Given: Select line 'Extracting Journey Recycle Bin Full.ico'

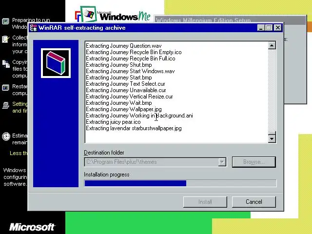Looking at the screenshot, I should coord(130,58).
